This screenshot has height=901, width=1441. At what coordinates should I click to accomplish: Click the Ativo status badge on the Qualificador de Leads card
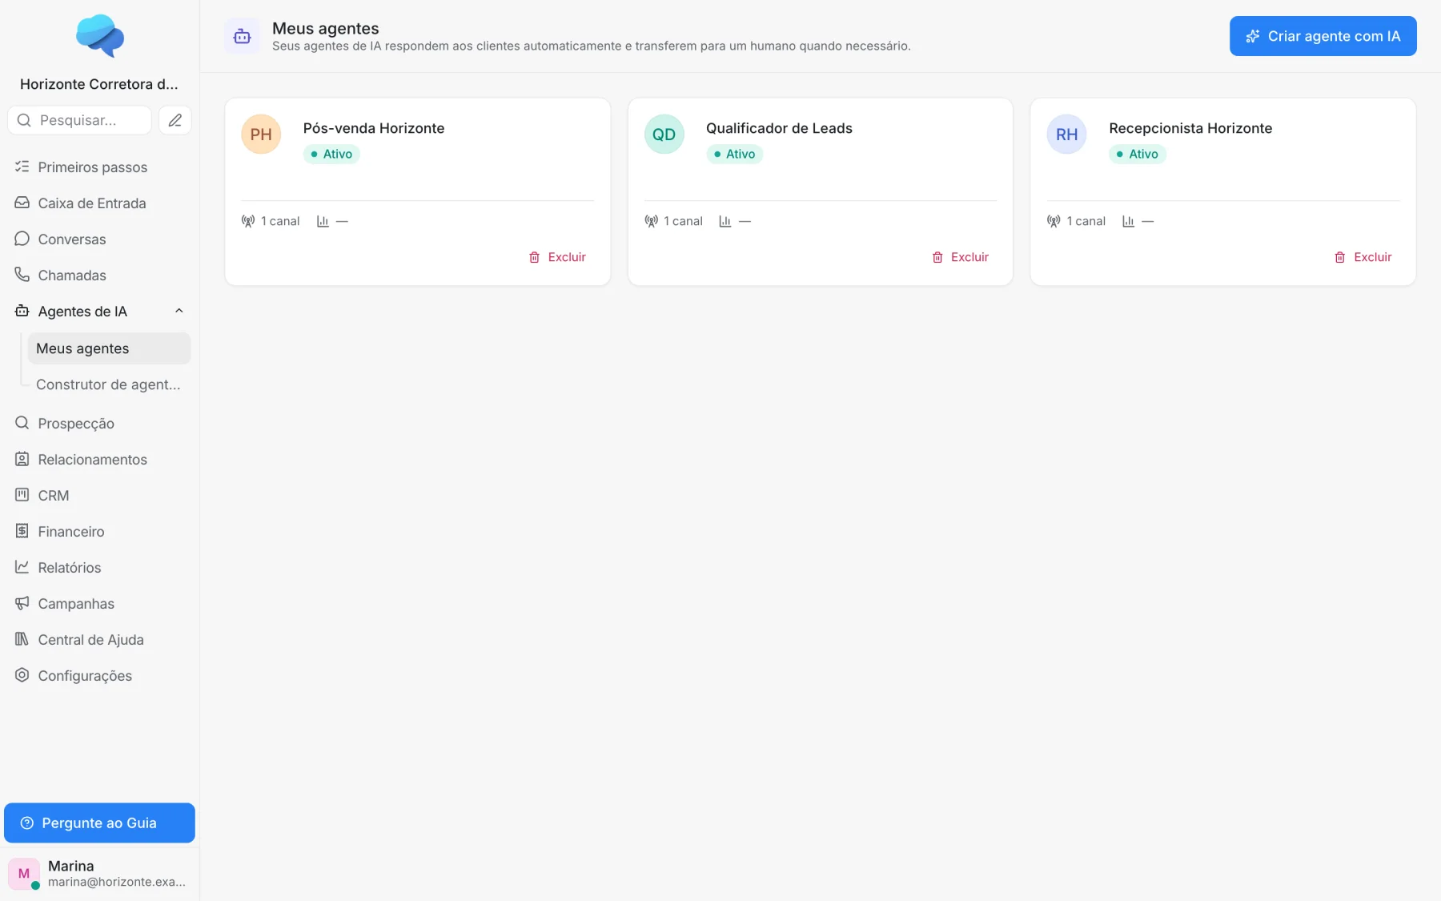pos(734,154)
